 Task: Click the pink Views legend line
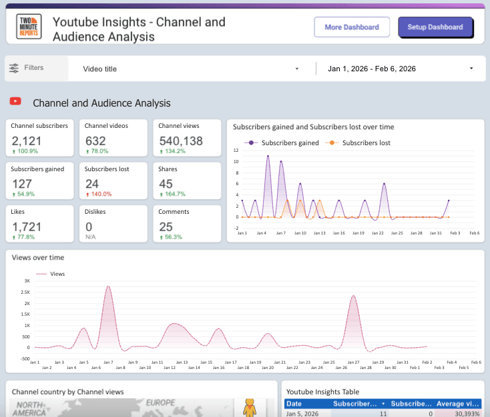click(x=41, y=274)
